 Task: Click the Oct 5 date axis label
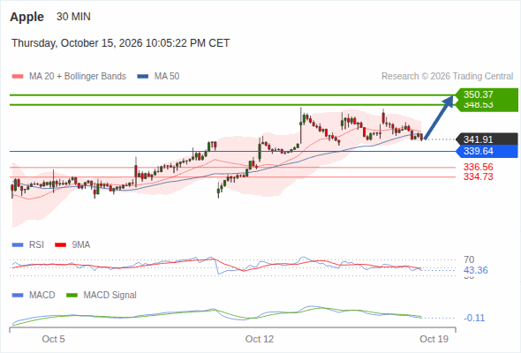tap(53, 339)
